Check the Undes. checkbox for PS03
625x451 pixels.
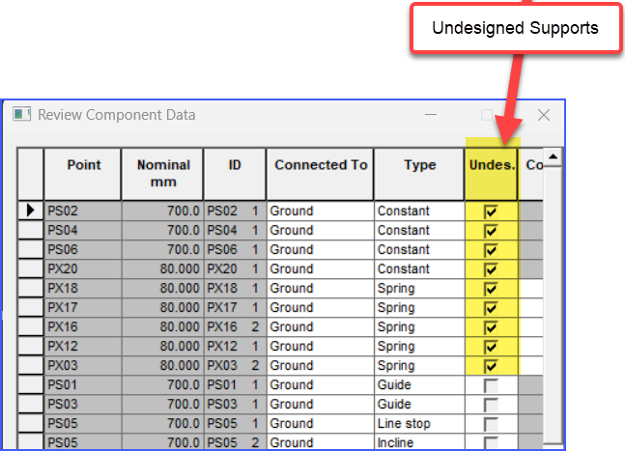491,405
